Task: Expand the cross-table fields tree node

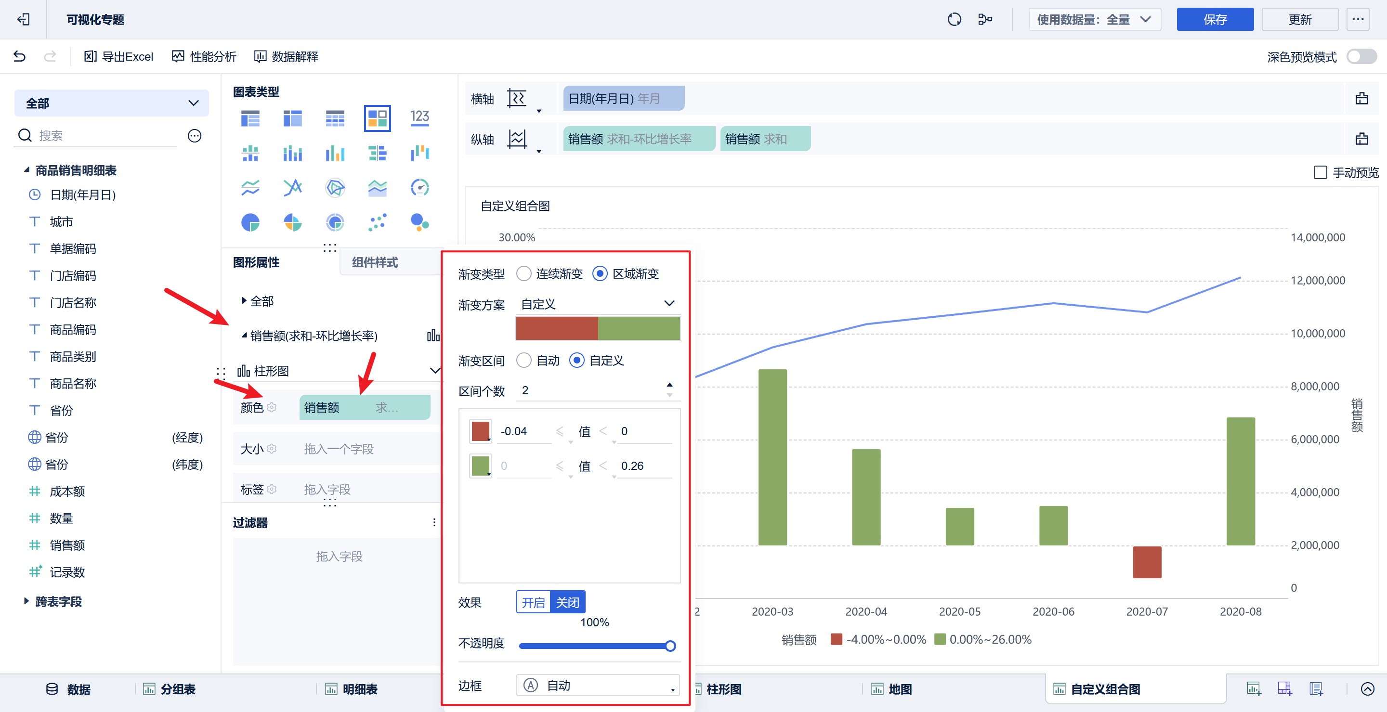Action: coord(26,601)
